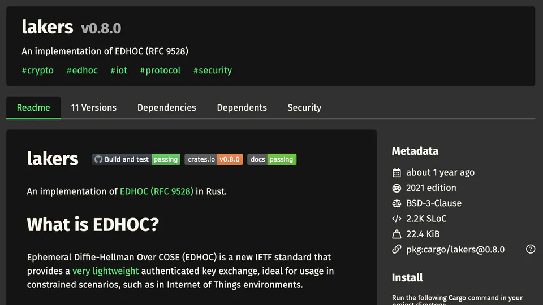Open the #crypto keyword tag
Viewport: 543px width, 305px height.
(37, 71)
